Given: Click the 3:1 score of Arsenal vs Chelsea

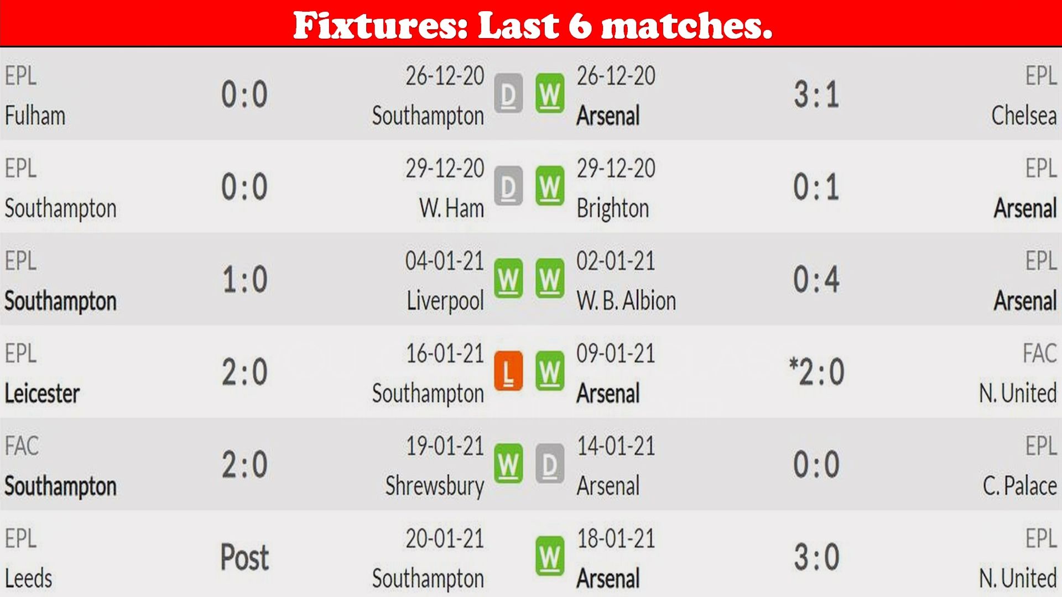Looking at the screenshot, I should tap(816, 95).
